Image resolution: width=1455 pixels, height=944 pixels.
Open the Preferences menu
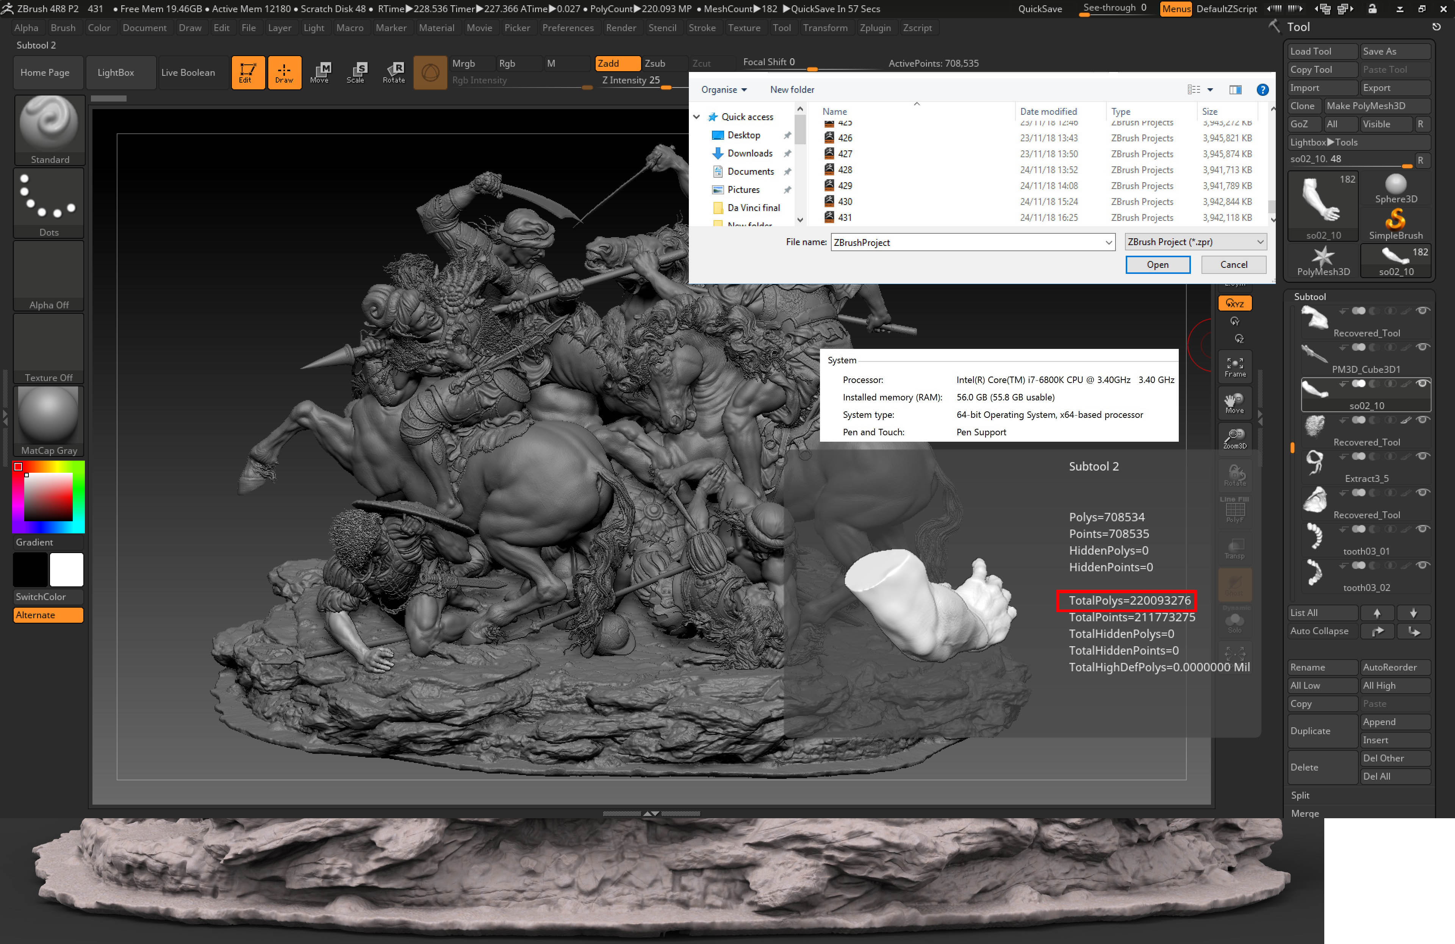(x=567, y=28)
